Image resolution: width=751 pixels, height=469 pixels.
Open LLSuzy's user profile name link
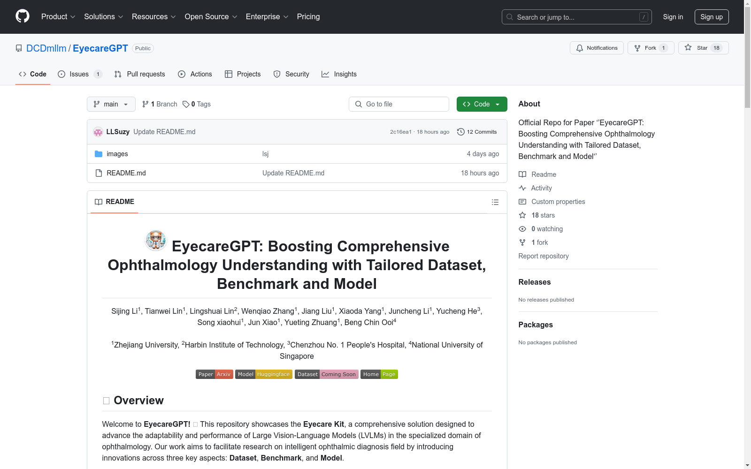(118, 132)
